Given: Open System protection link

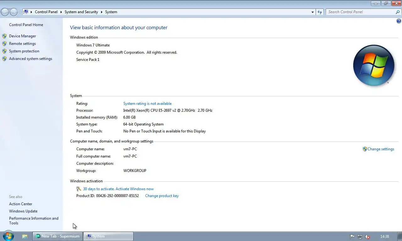Looking at the screenshot, I should pos(24,51).
